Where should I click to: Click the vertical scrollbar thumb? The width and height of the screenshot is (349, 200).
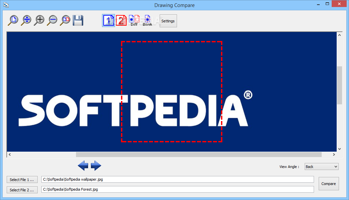(339, 85)
